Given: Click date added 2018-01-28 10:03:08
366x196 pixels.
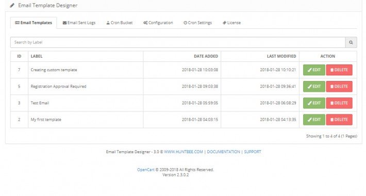Looking at the screenshot, I should [x=200, y=70].
